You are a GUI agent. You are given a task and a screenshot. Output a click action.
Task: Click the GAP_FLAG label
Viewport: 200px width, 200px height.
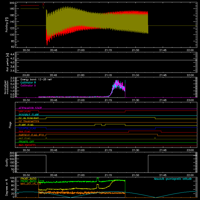(24, 111)
